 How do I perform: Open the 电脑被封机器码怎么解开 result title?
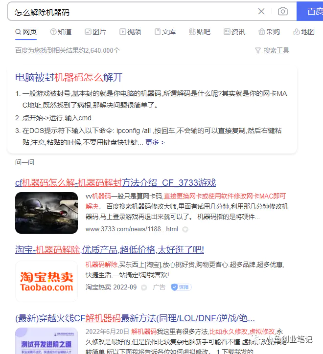click(x=69, y=77)
